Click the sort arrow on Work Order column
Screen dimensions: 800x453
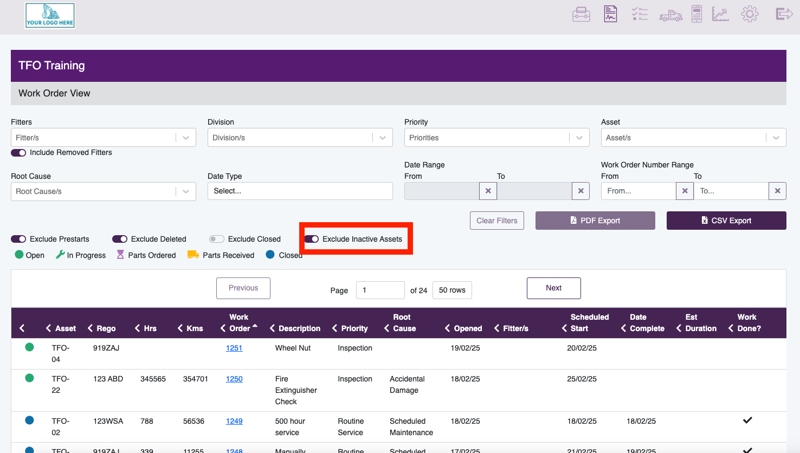(x=255, y=326)
